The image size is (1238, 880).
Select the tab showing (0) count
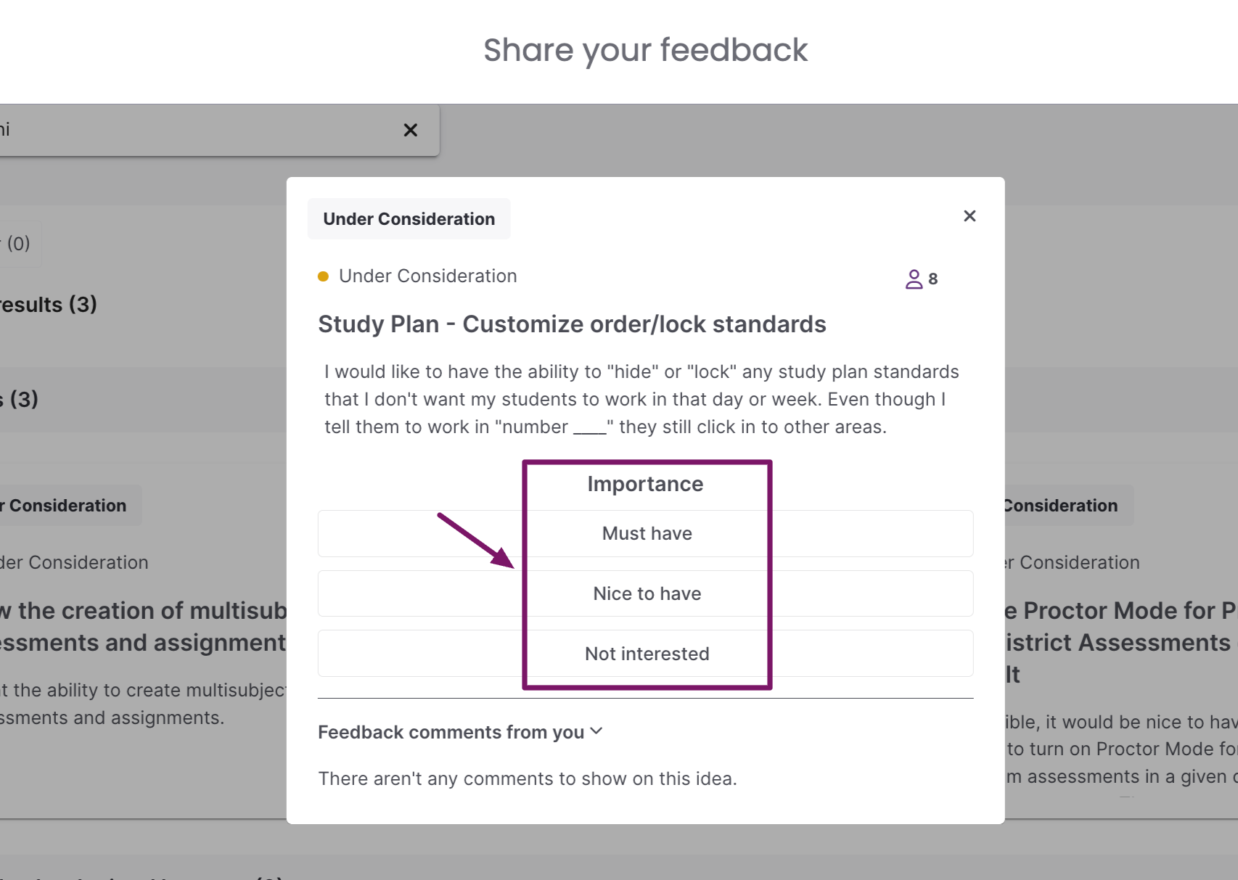[x=18, y=244]
